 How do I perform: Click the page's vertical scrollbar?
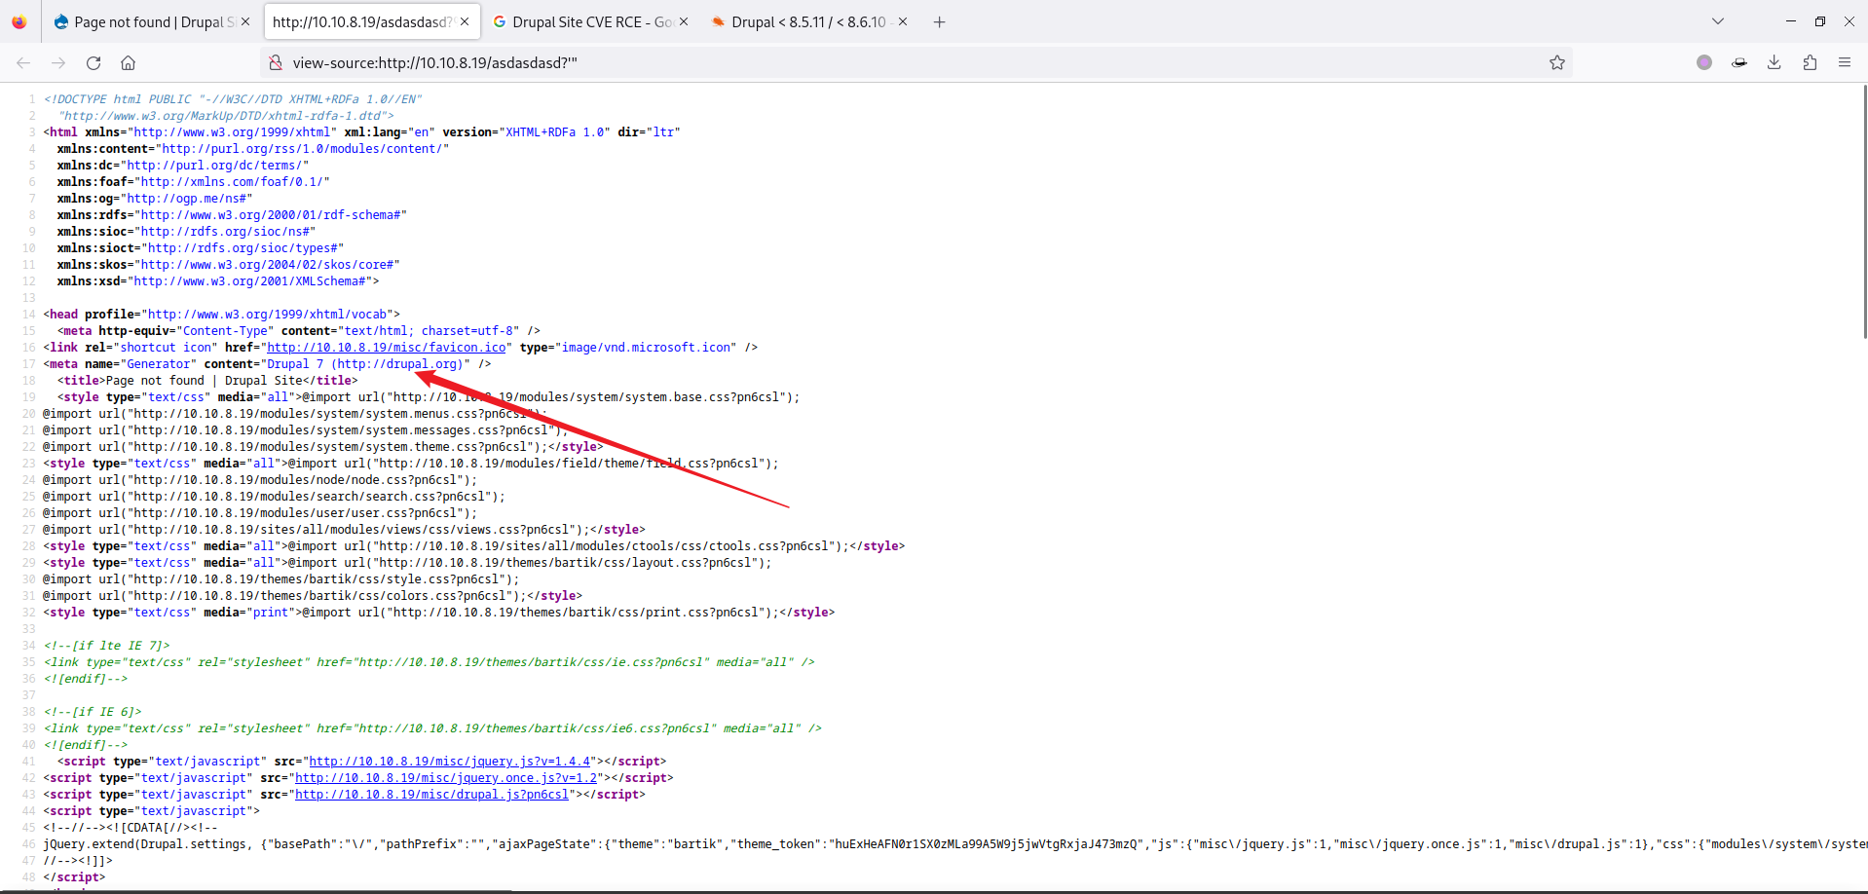[1864, 211]
